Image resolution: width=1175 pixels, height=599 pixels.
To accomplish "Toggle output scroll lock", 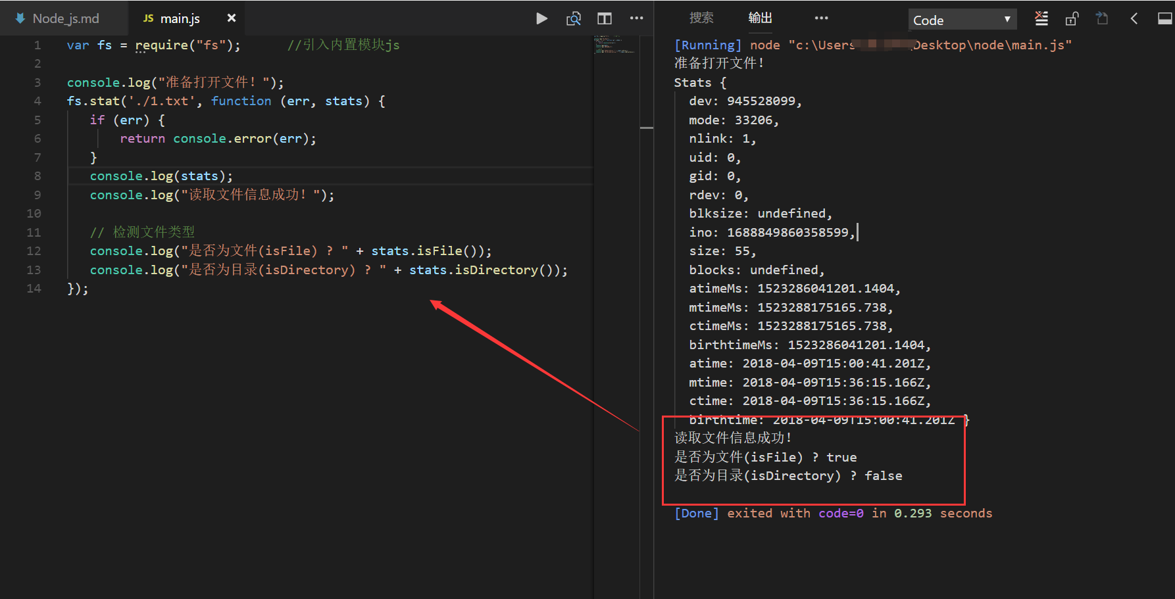I will 1072,18.
